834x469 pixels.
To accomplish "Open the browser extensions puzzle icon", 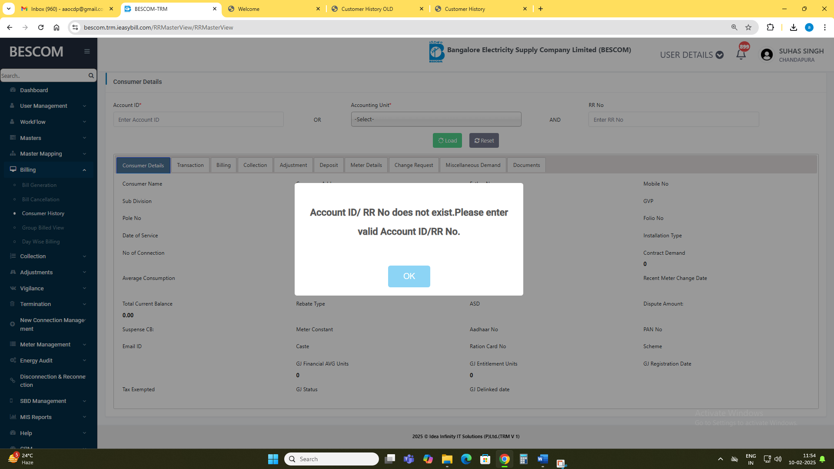I will point(770,27).
